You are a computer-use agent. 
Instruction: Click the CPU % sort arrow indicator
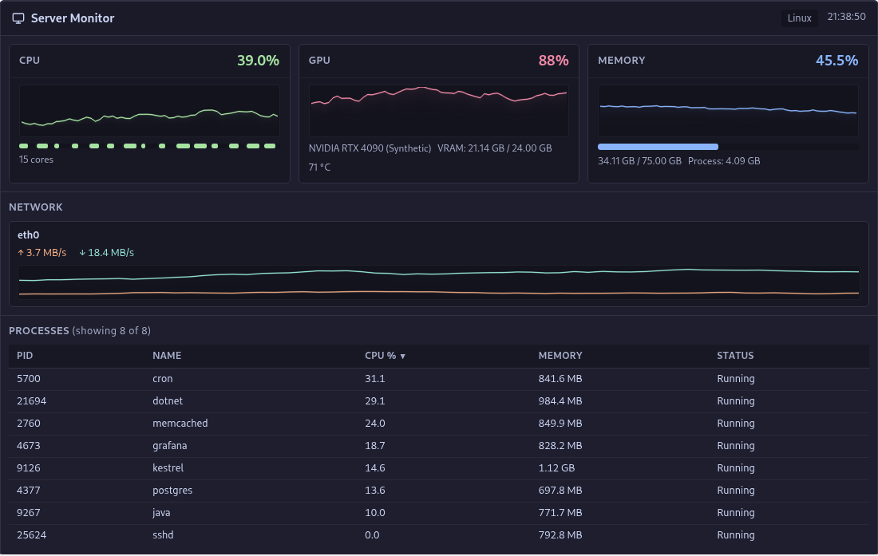402,357
